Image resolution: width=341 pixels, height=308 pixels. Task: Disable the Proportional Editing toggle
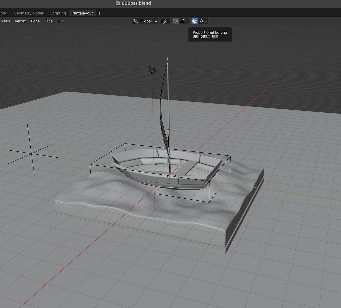[195, 21]
